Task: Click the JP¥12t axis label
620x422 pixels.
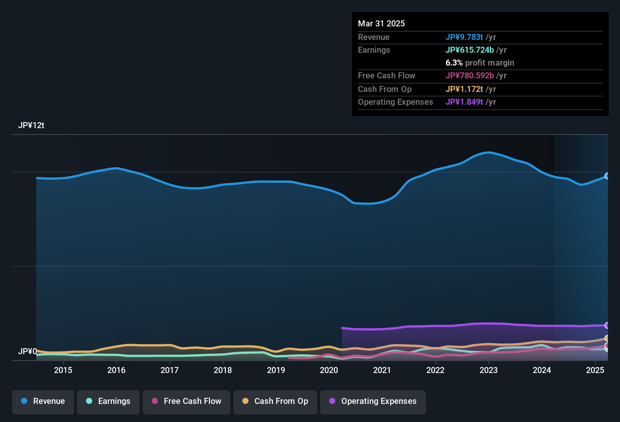Action: 32,125
